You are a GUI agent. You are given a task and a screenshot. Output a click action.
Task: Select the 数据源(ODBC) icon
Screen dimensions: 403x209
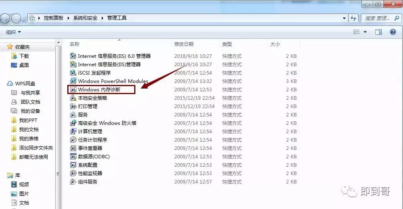(73, 157)
